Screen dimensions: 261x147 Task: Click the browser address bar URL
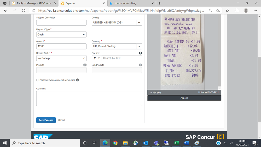click(121, 10)
